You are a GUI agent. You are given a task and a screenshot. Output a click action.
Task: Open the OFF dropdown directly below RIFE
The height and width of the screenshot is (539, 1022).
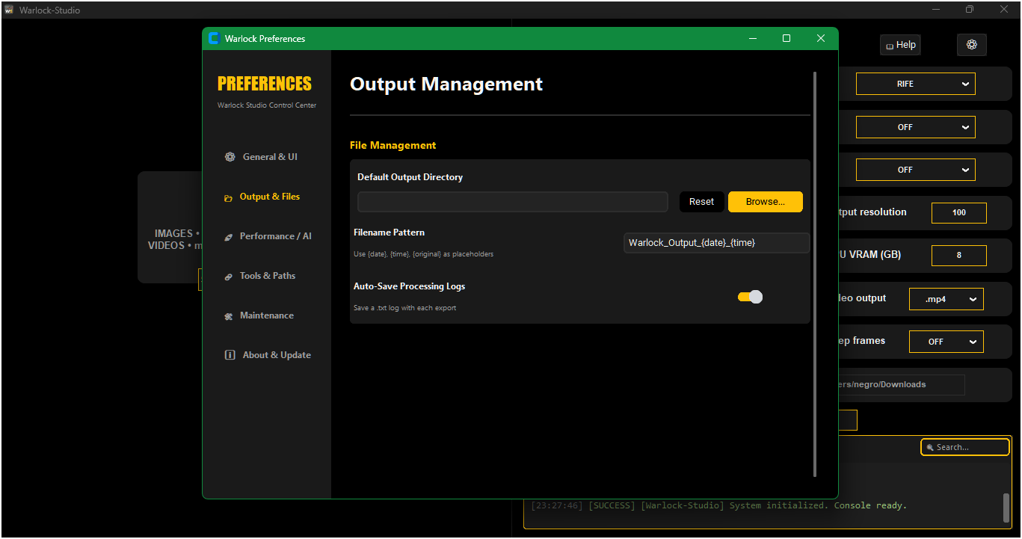916,127
